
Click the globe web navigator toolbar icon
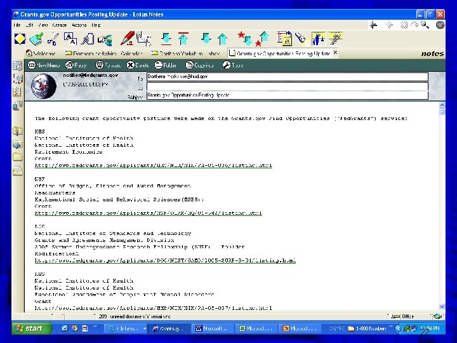click(x=105, y=40)
